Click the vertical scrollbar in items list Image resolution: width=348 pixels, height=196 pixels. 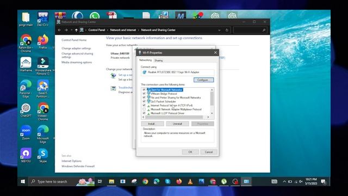click(x=212, y=99)
